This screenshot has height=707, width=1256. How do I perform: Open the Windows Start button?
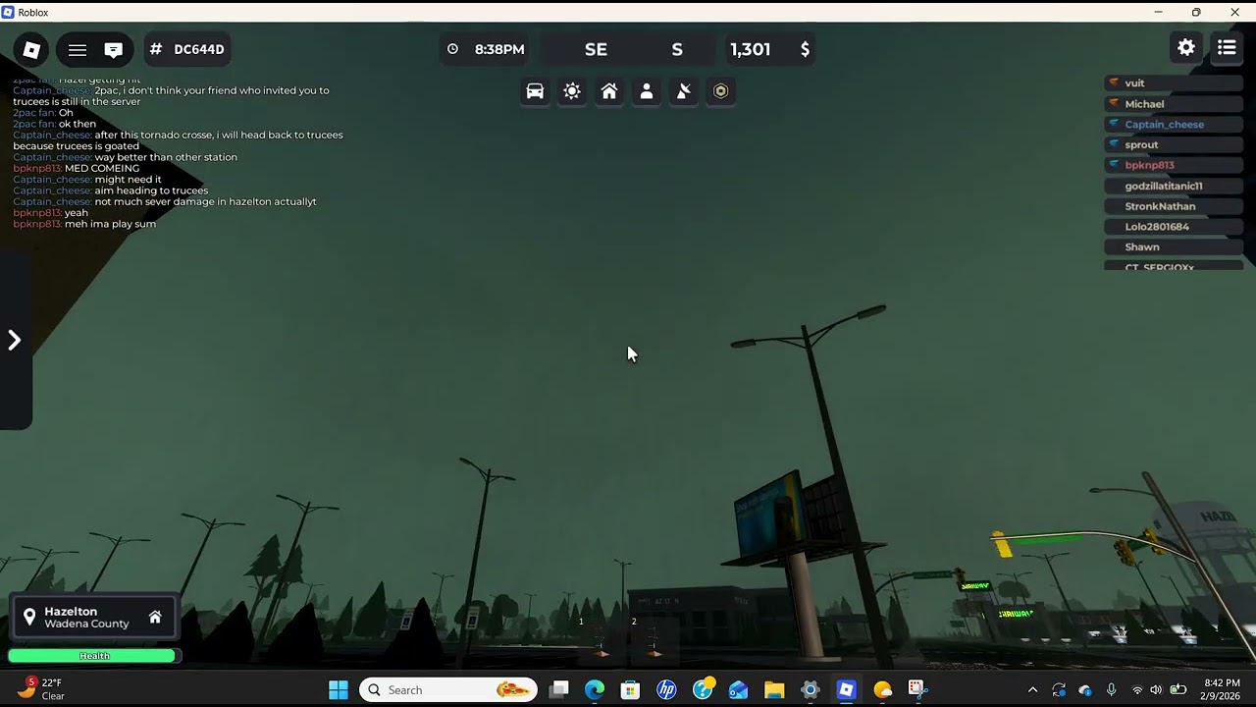point(339,690)
